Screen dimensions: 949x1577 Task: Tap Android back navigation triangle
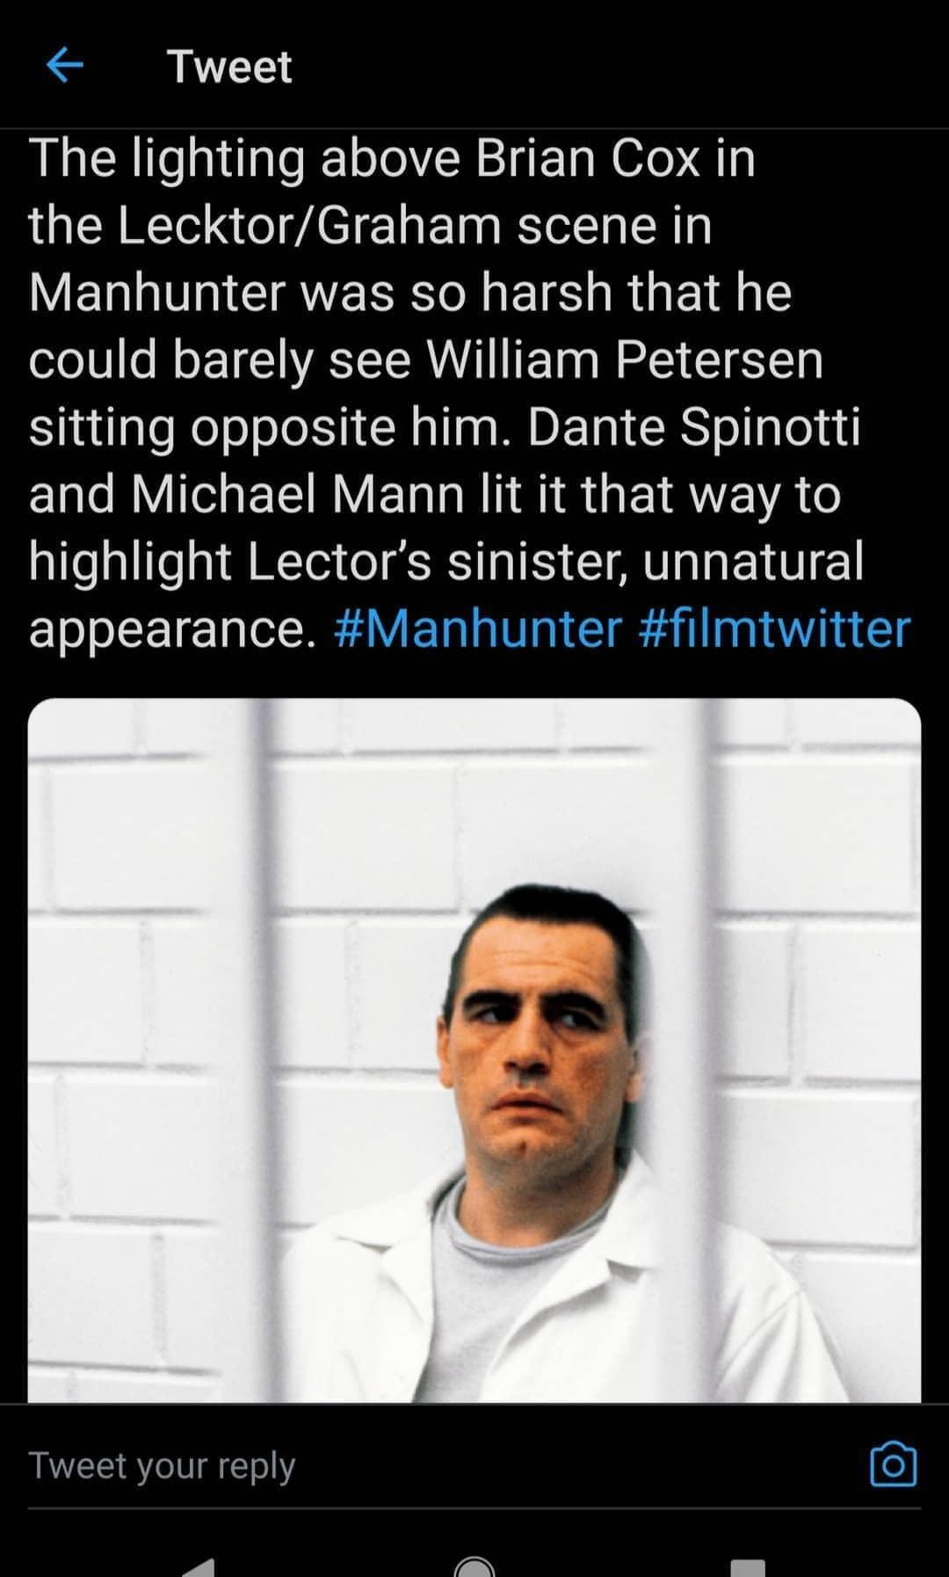(199, 1566)
